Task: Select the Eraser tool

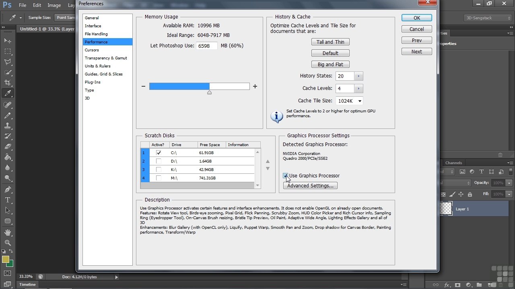Action: [8, 147]
